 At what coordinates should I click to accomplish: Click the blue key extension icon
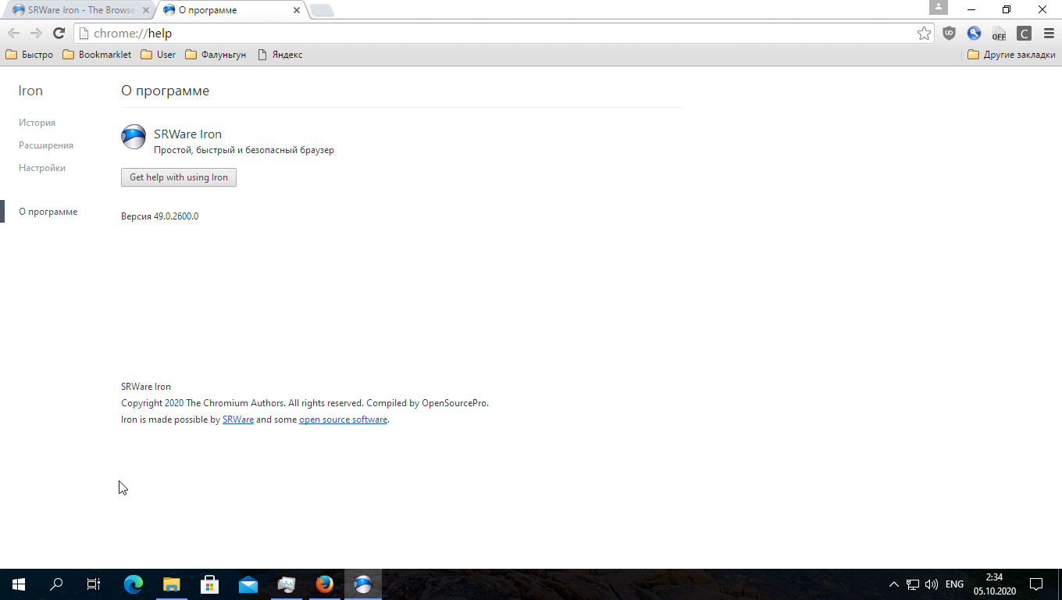974,33
